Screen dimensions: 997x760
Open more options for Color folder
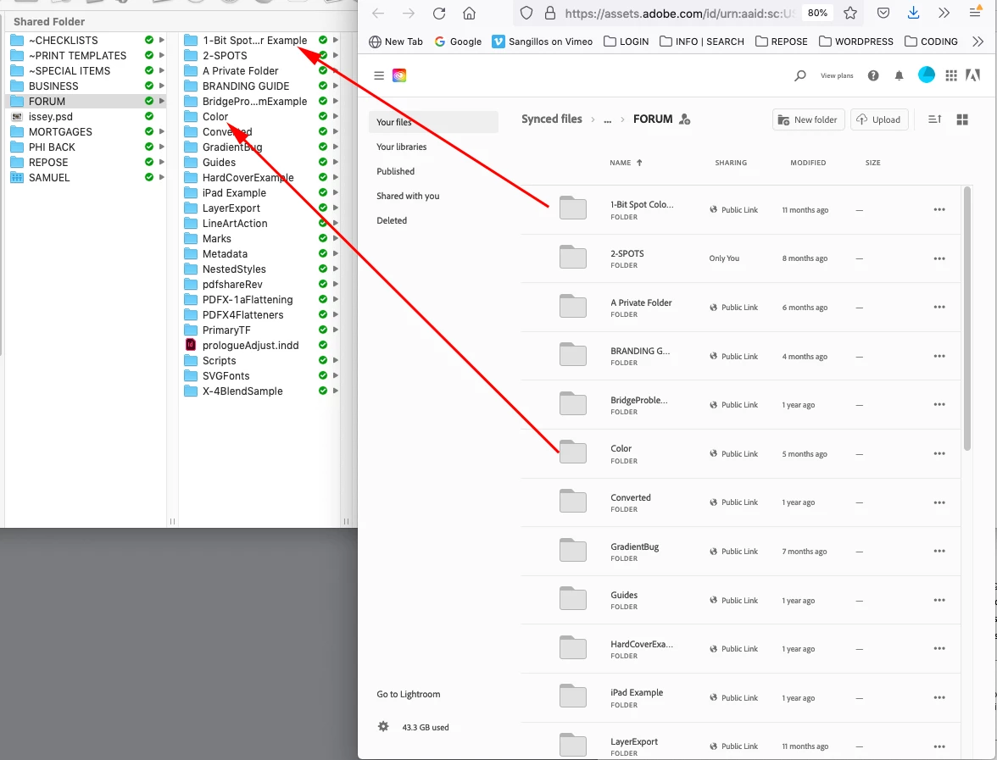click(x=939, y=454)
